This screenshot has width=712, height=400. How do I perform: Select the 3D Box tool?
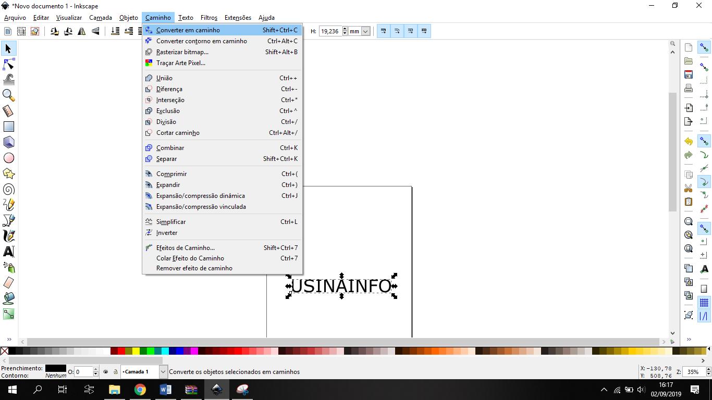point(8,142)
